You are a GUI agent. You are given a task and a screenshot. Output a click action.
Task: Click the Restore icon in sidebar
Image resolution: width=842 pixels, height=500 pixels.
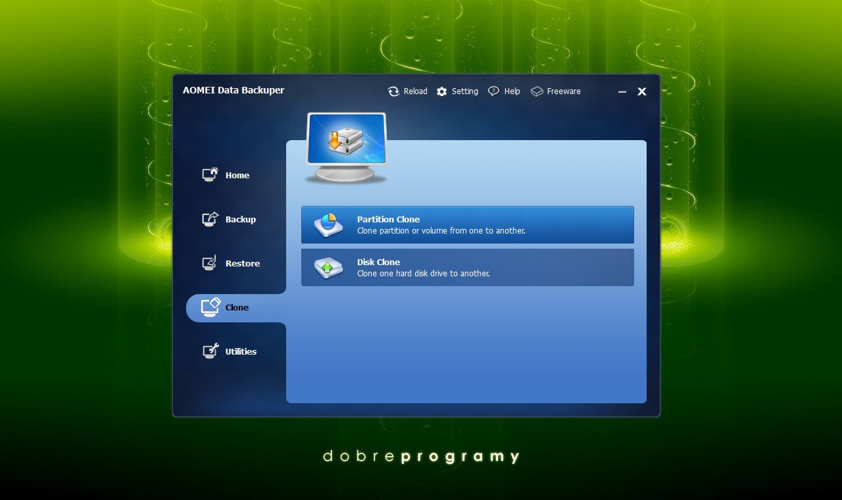click(x=209, y=263)
